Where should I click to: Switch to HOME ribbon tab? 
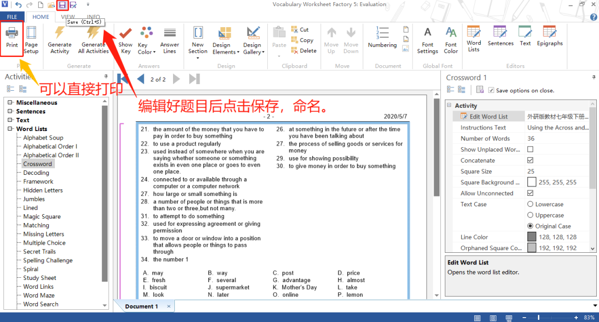[40, 17]
